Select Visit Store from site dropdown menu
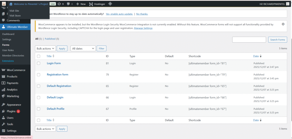The image size is (292, 139). tap(15, 16)
